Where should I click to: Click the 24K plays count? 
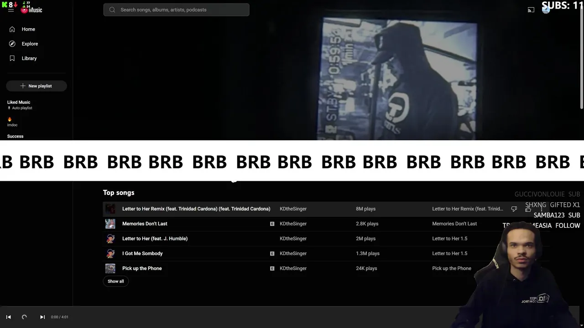(x=366, y=268)
